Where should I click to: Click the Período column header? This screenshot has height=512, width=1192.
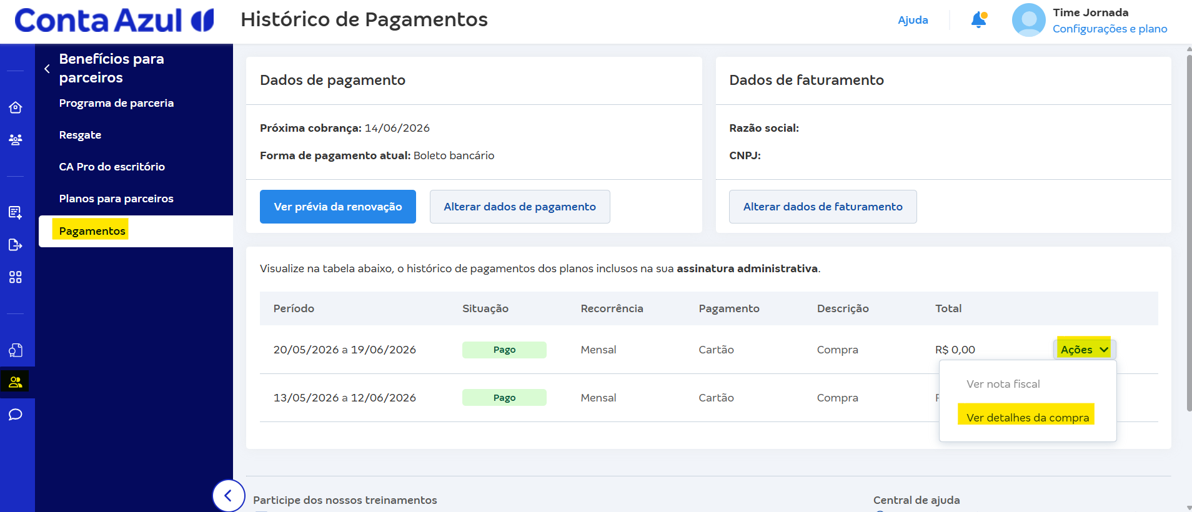[294, 308]
